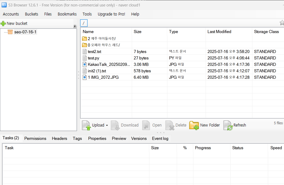Click the Task column header in Tasks panel

tap(76, 148)
